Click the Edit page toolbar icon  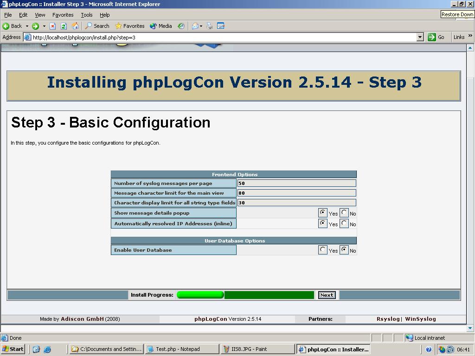[221, 26]
